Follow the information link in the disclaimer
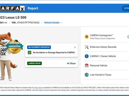 pyautogui.click(x=38, y=88)
